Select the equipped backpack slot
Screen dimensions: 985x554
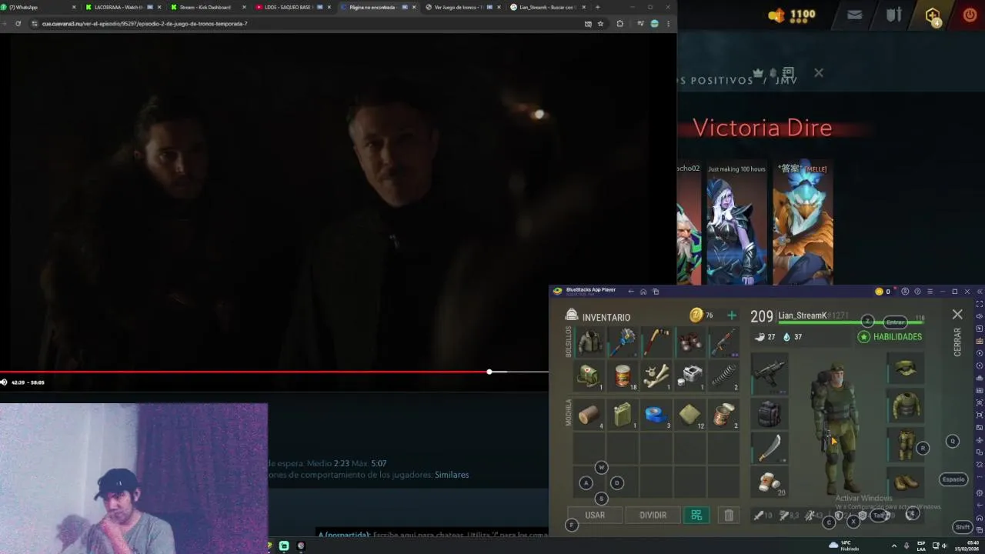point(770,412)
